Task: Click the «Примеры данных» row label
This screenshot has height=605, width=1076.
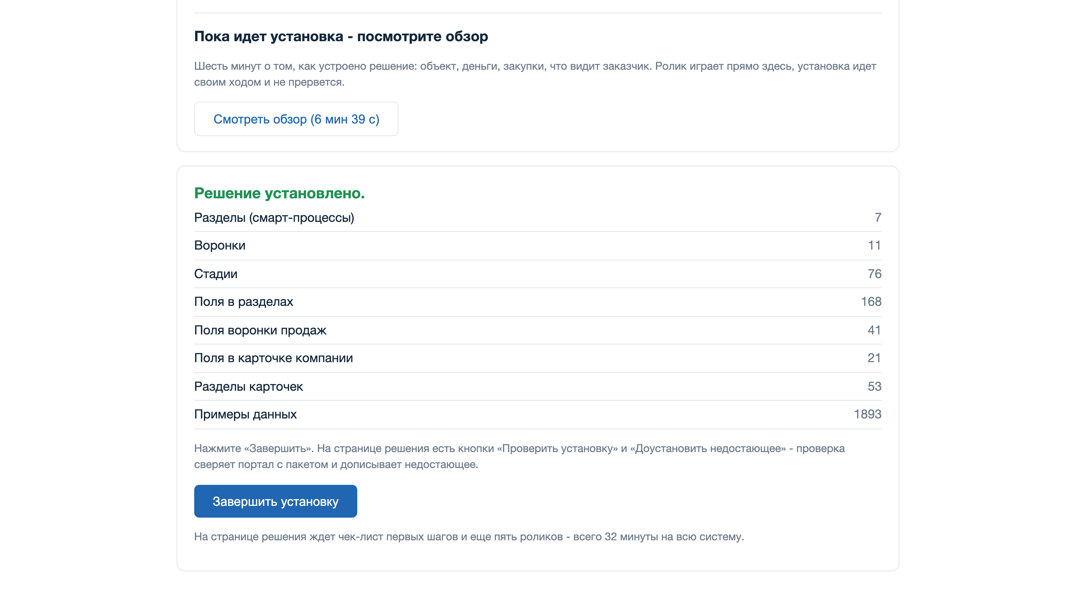Action: [246, 414]
